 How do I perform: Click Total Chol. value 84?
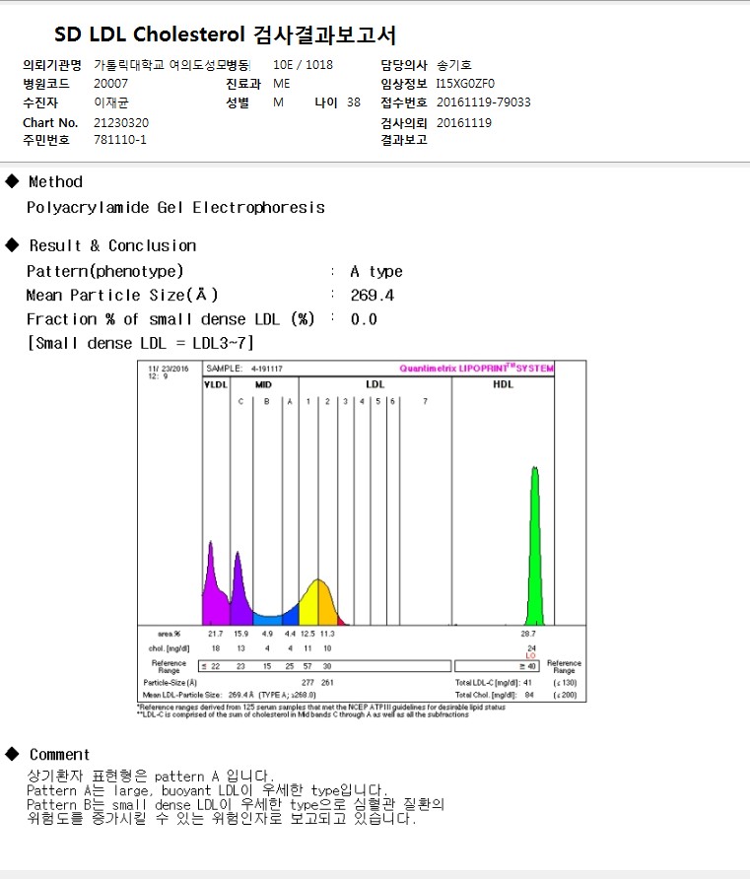529,695
